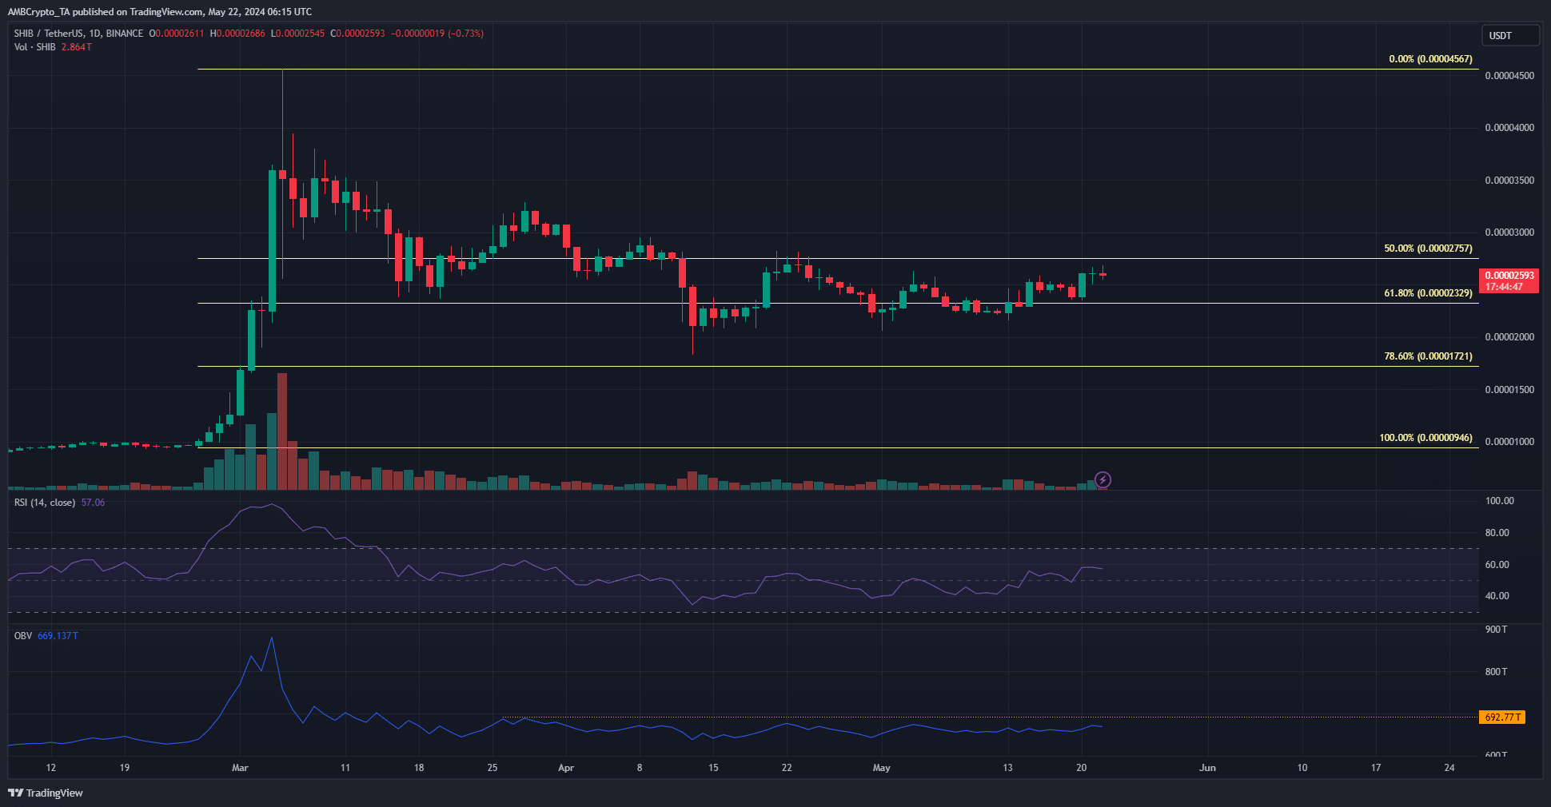Image resolution: width=1551 pixels, height=807 pixels.
Task: Click the purple lightning bolt event icon
Action: click(1102, 479)
